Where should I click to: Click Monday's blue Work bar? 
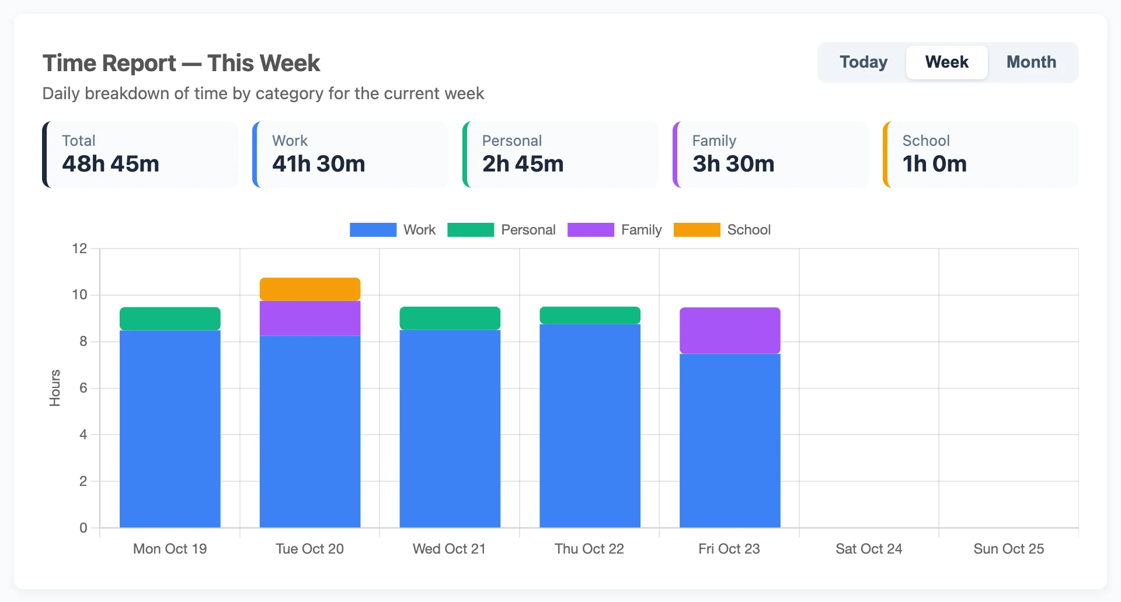pos(170,429)
